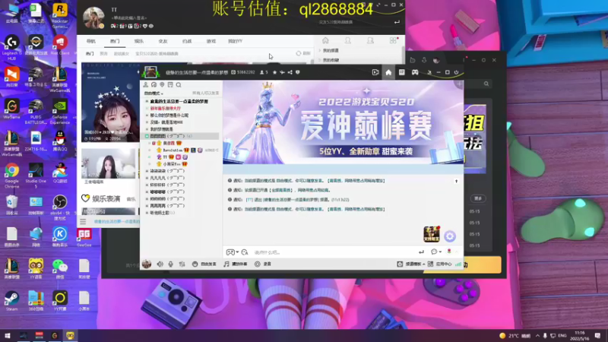Image resolution: width=608 pixels, height=342 pixels.
Task: Start recording with the 录音 button
Action: [x=263, y=264]
